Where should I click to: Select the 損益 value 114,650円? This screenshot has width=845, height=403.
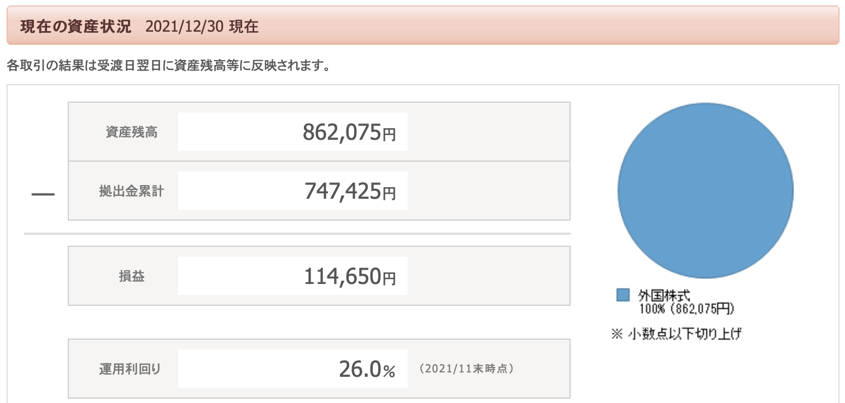349,276
